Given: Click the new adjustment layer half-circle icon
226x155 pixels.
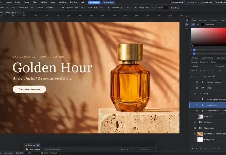Looking at the screenshot, I should point(201,148).
